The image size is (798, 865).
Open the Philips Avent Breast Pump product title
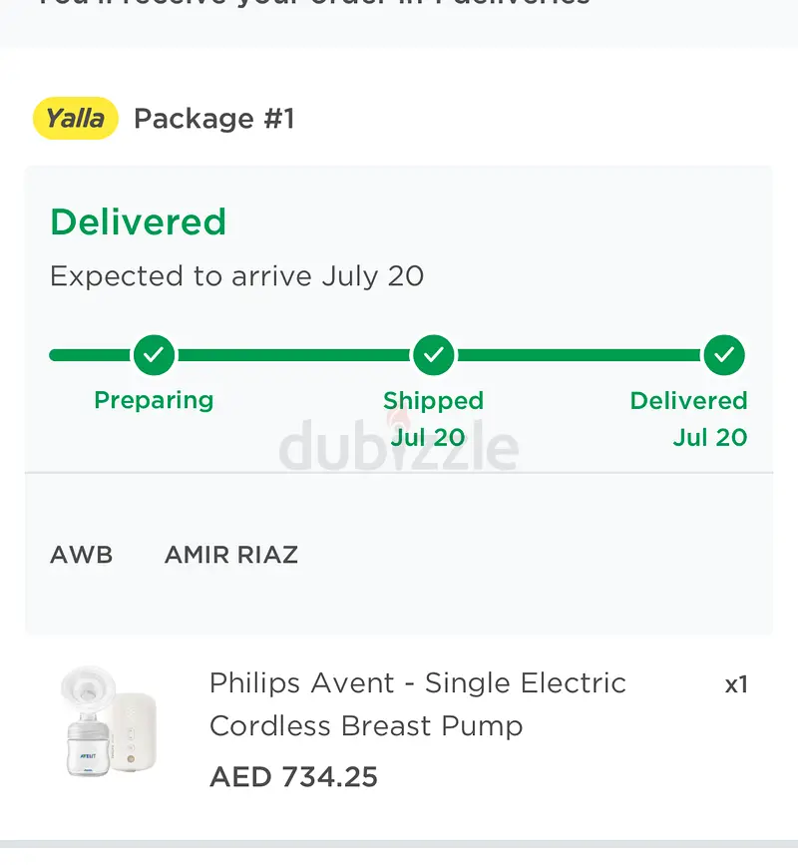[418, 704]
